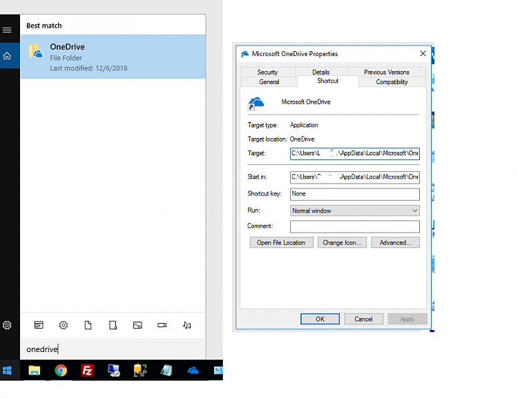Confirm with the OK button
This screenshot has height=399, width=518.
click(x=320, y=319)
